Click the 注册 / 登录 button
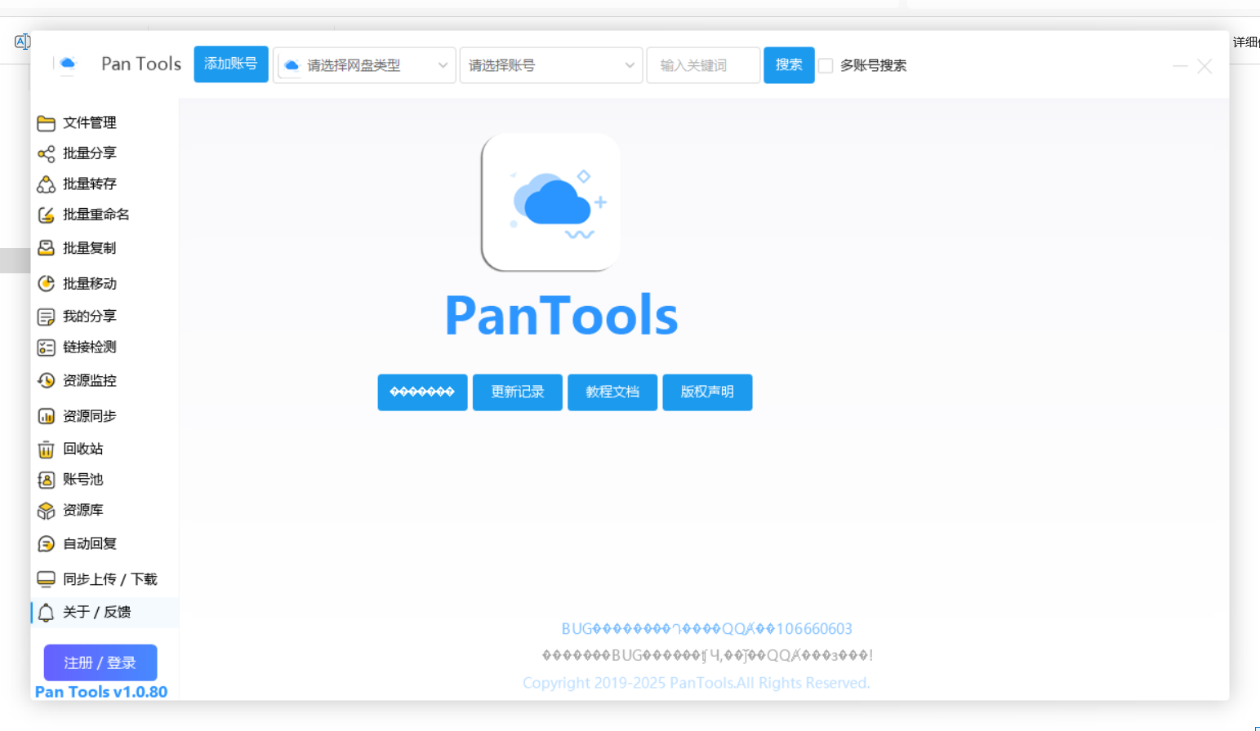Screen dimensions: 1260x731 [100, 662]
